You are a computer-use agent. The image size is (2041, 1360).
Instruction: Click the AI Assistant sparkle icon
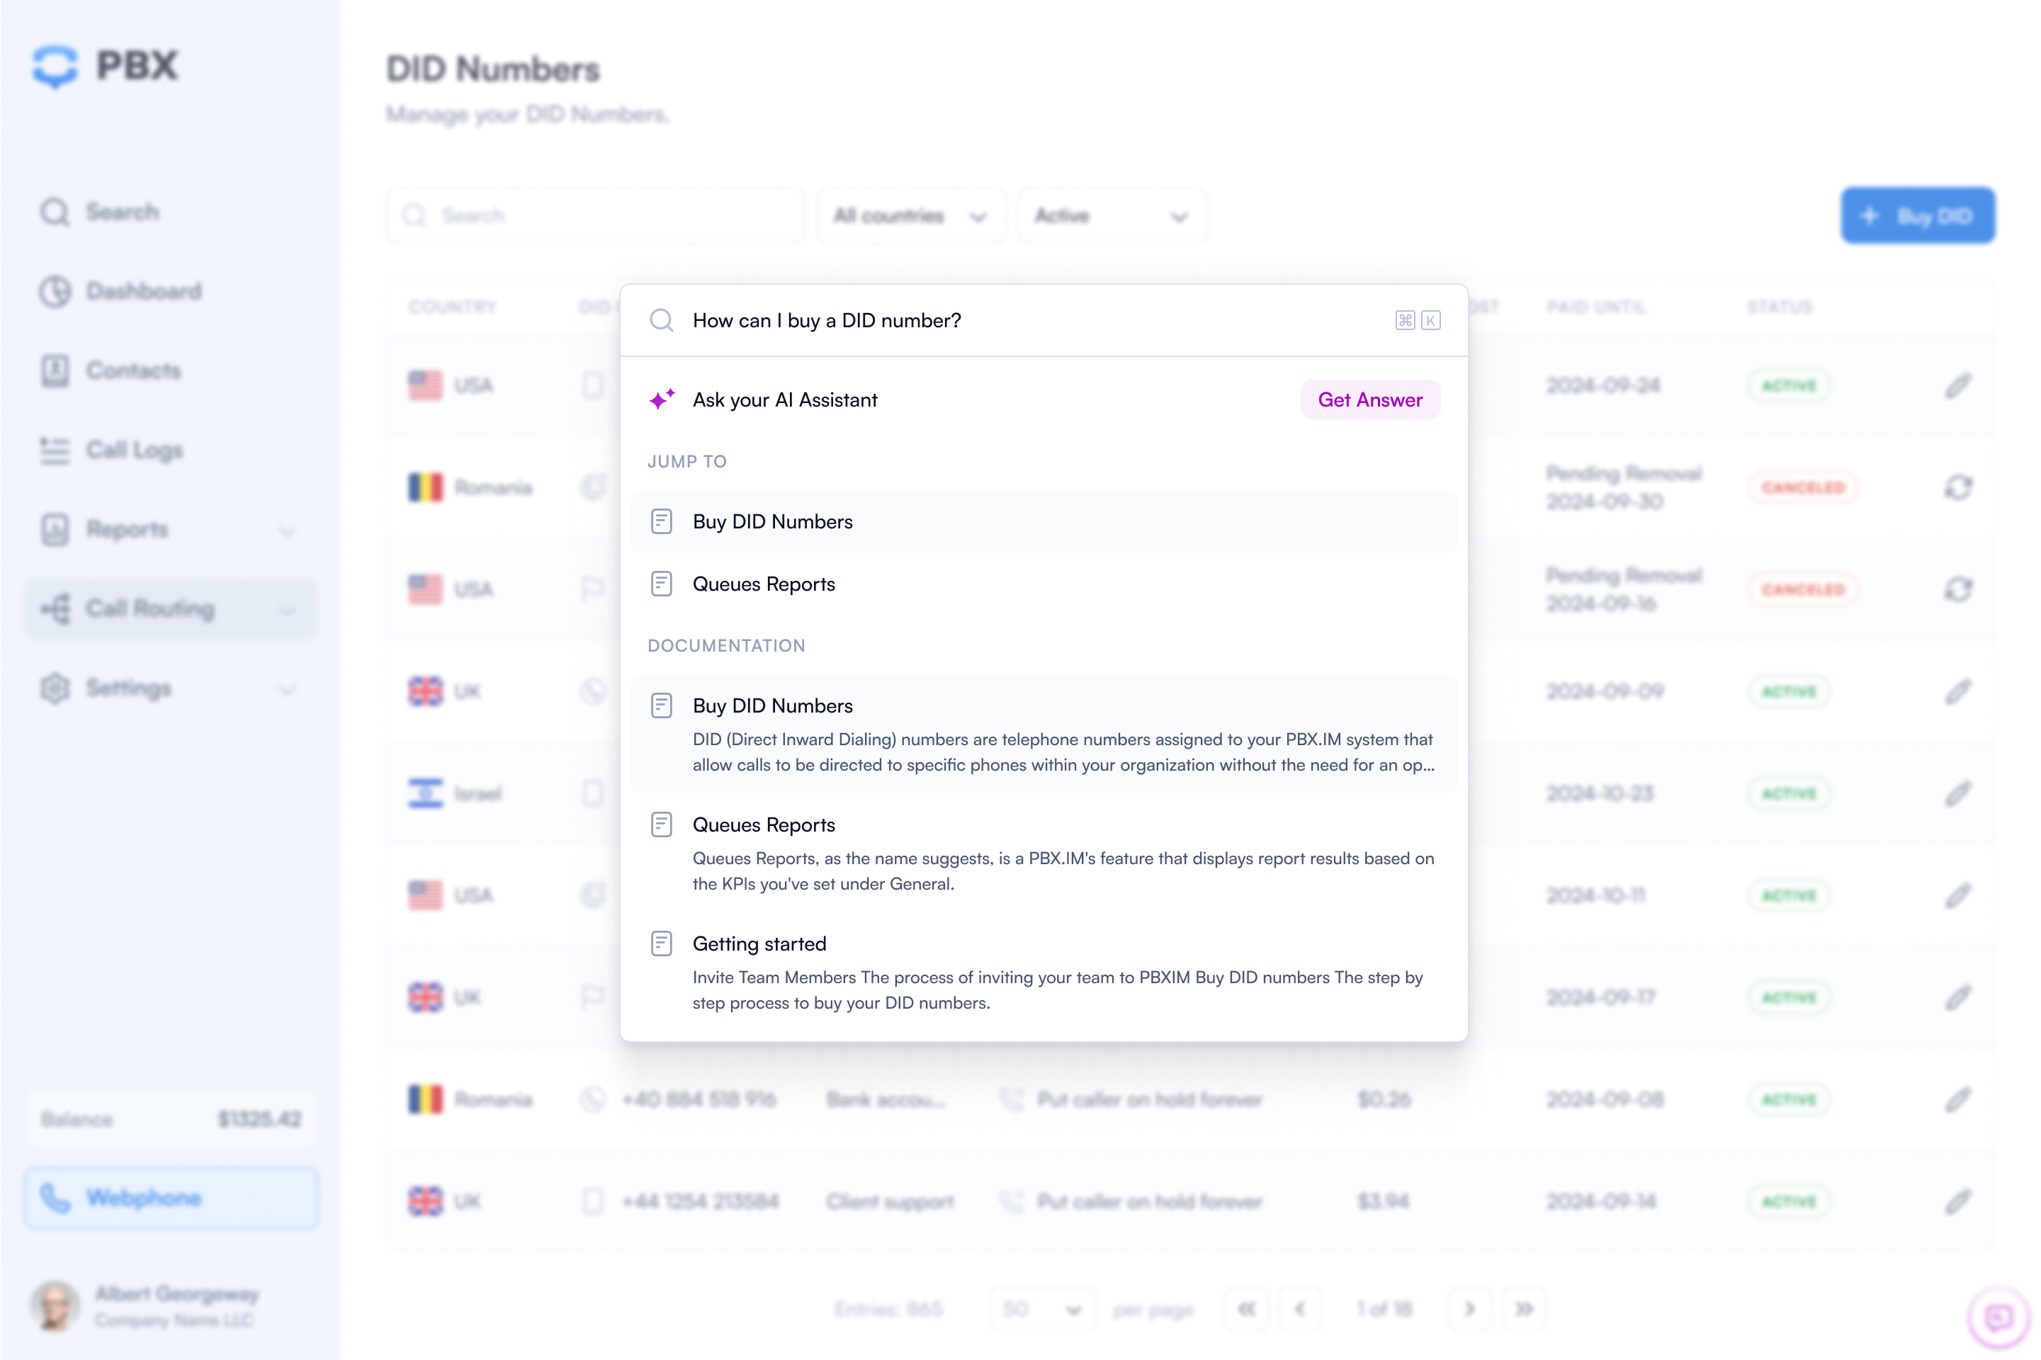tap(661, 399)
